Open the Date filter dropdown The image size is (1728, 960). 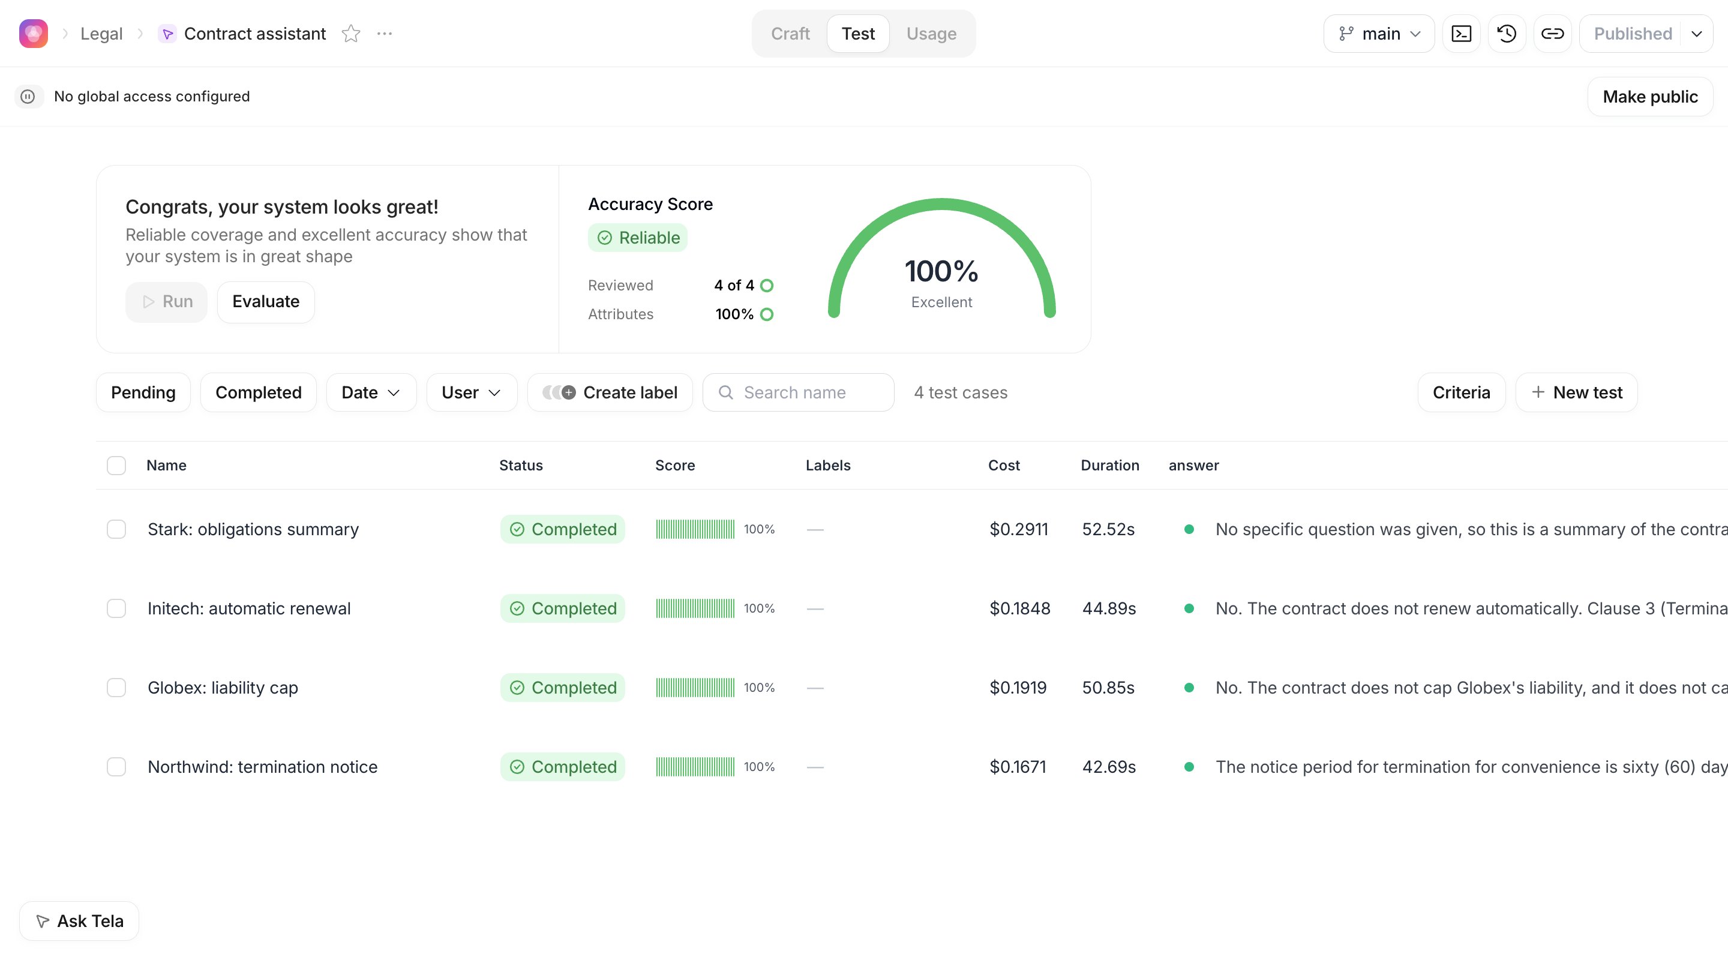coord(371,392)
